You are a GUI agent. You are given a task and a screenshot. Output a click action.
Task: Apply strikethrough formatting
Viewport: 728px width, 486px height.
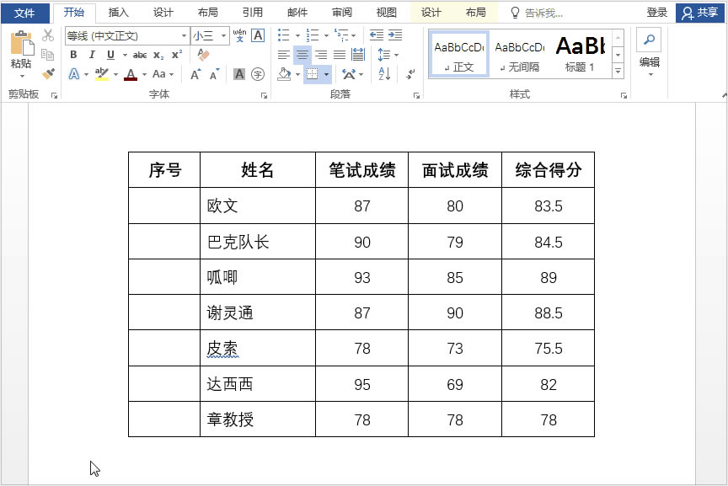[140, 53]
